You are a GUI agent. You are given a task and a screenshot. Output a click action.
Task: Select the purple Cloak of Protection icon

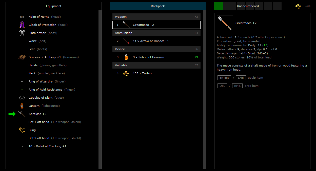[22, 25]
